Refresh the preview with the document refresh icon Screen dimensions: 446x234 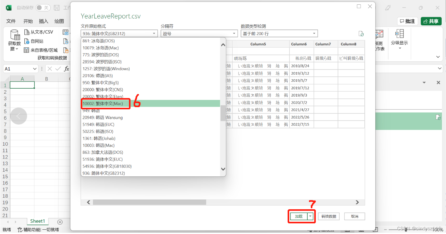pyautogui.click(x=361, y=33)
